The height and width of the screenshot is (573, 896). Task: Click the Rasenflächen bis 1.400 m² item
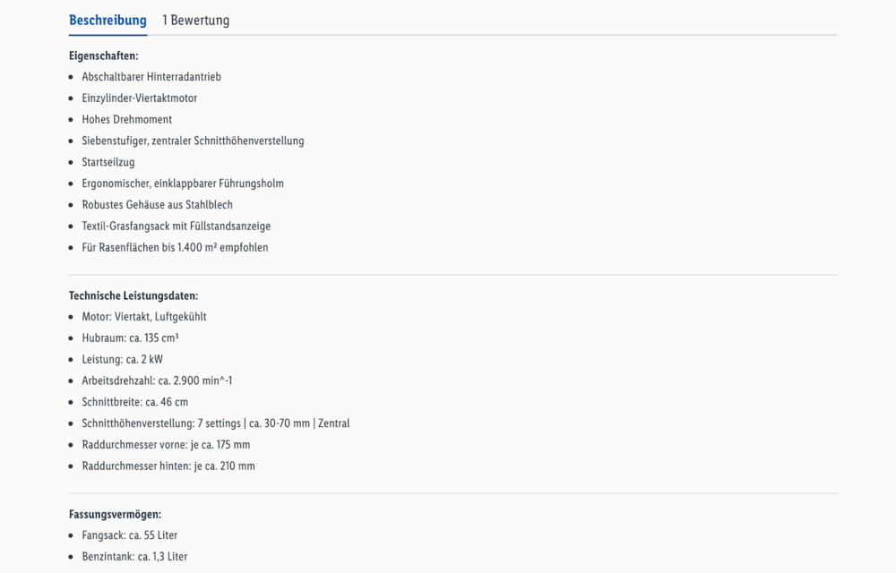coord(175,248)
